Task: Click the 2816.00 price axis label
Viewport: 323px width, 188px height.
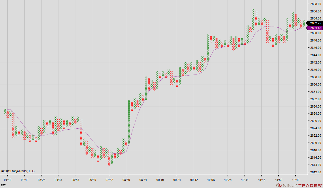Action: coord(316,158)
